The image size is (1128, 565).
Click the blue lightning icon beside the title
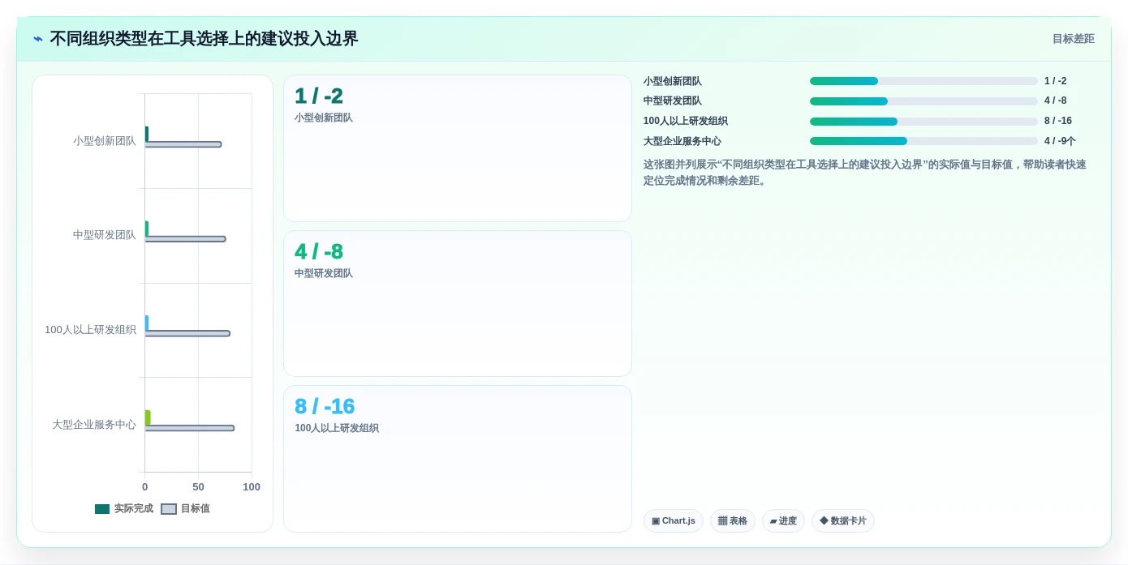[38, 39]
